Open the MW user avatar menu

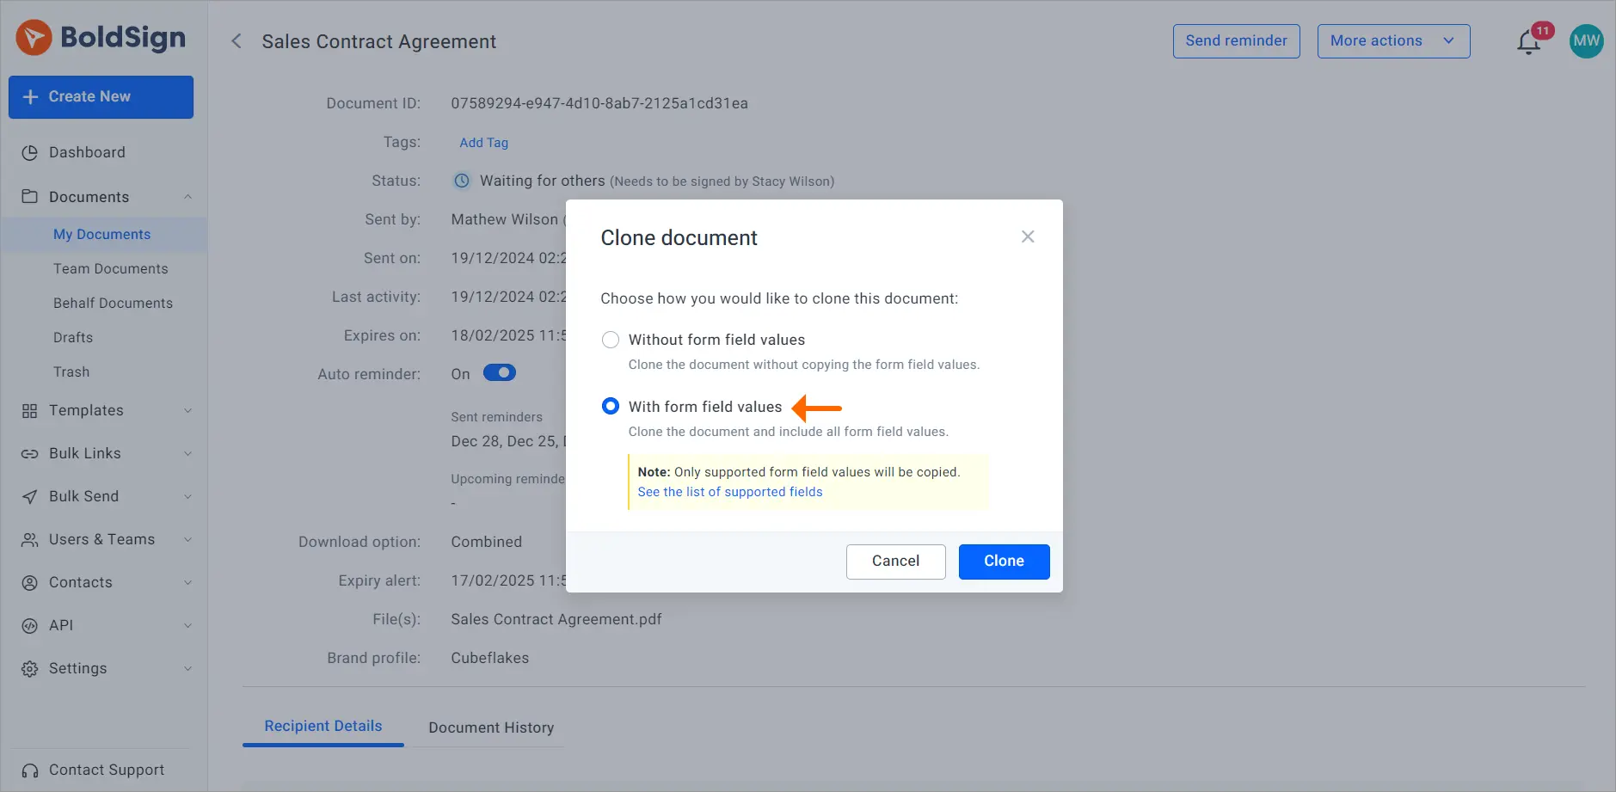point(1586,41)
